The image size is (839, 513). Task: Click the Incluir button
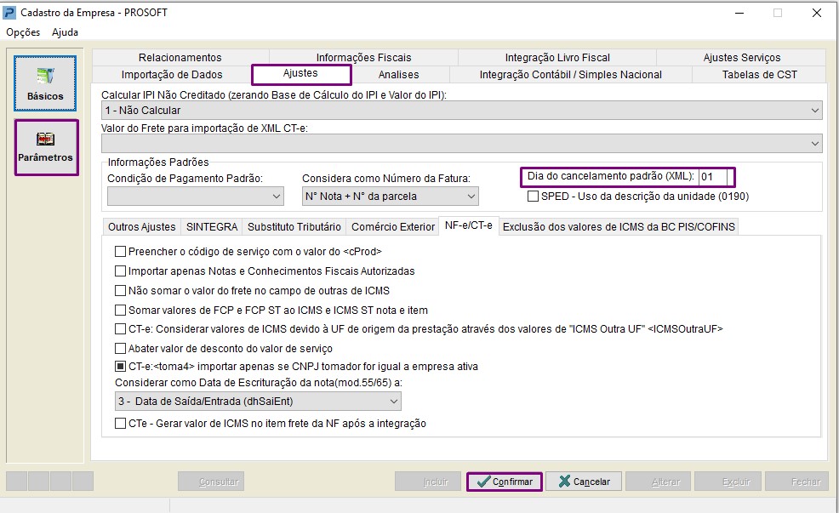(427, 482)
